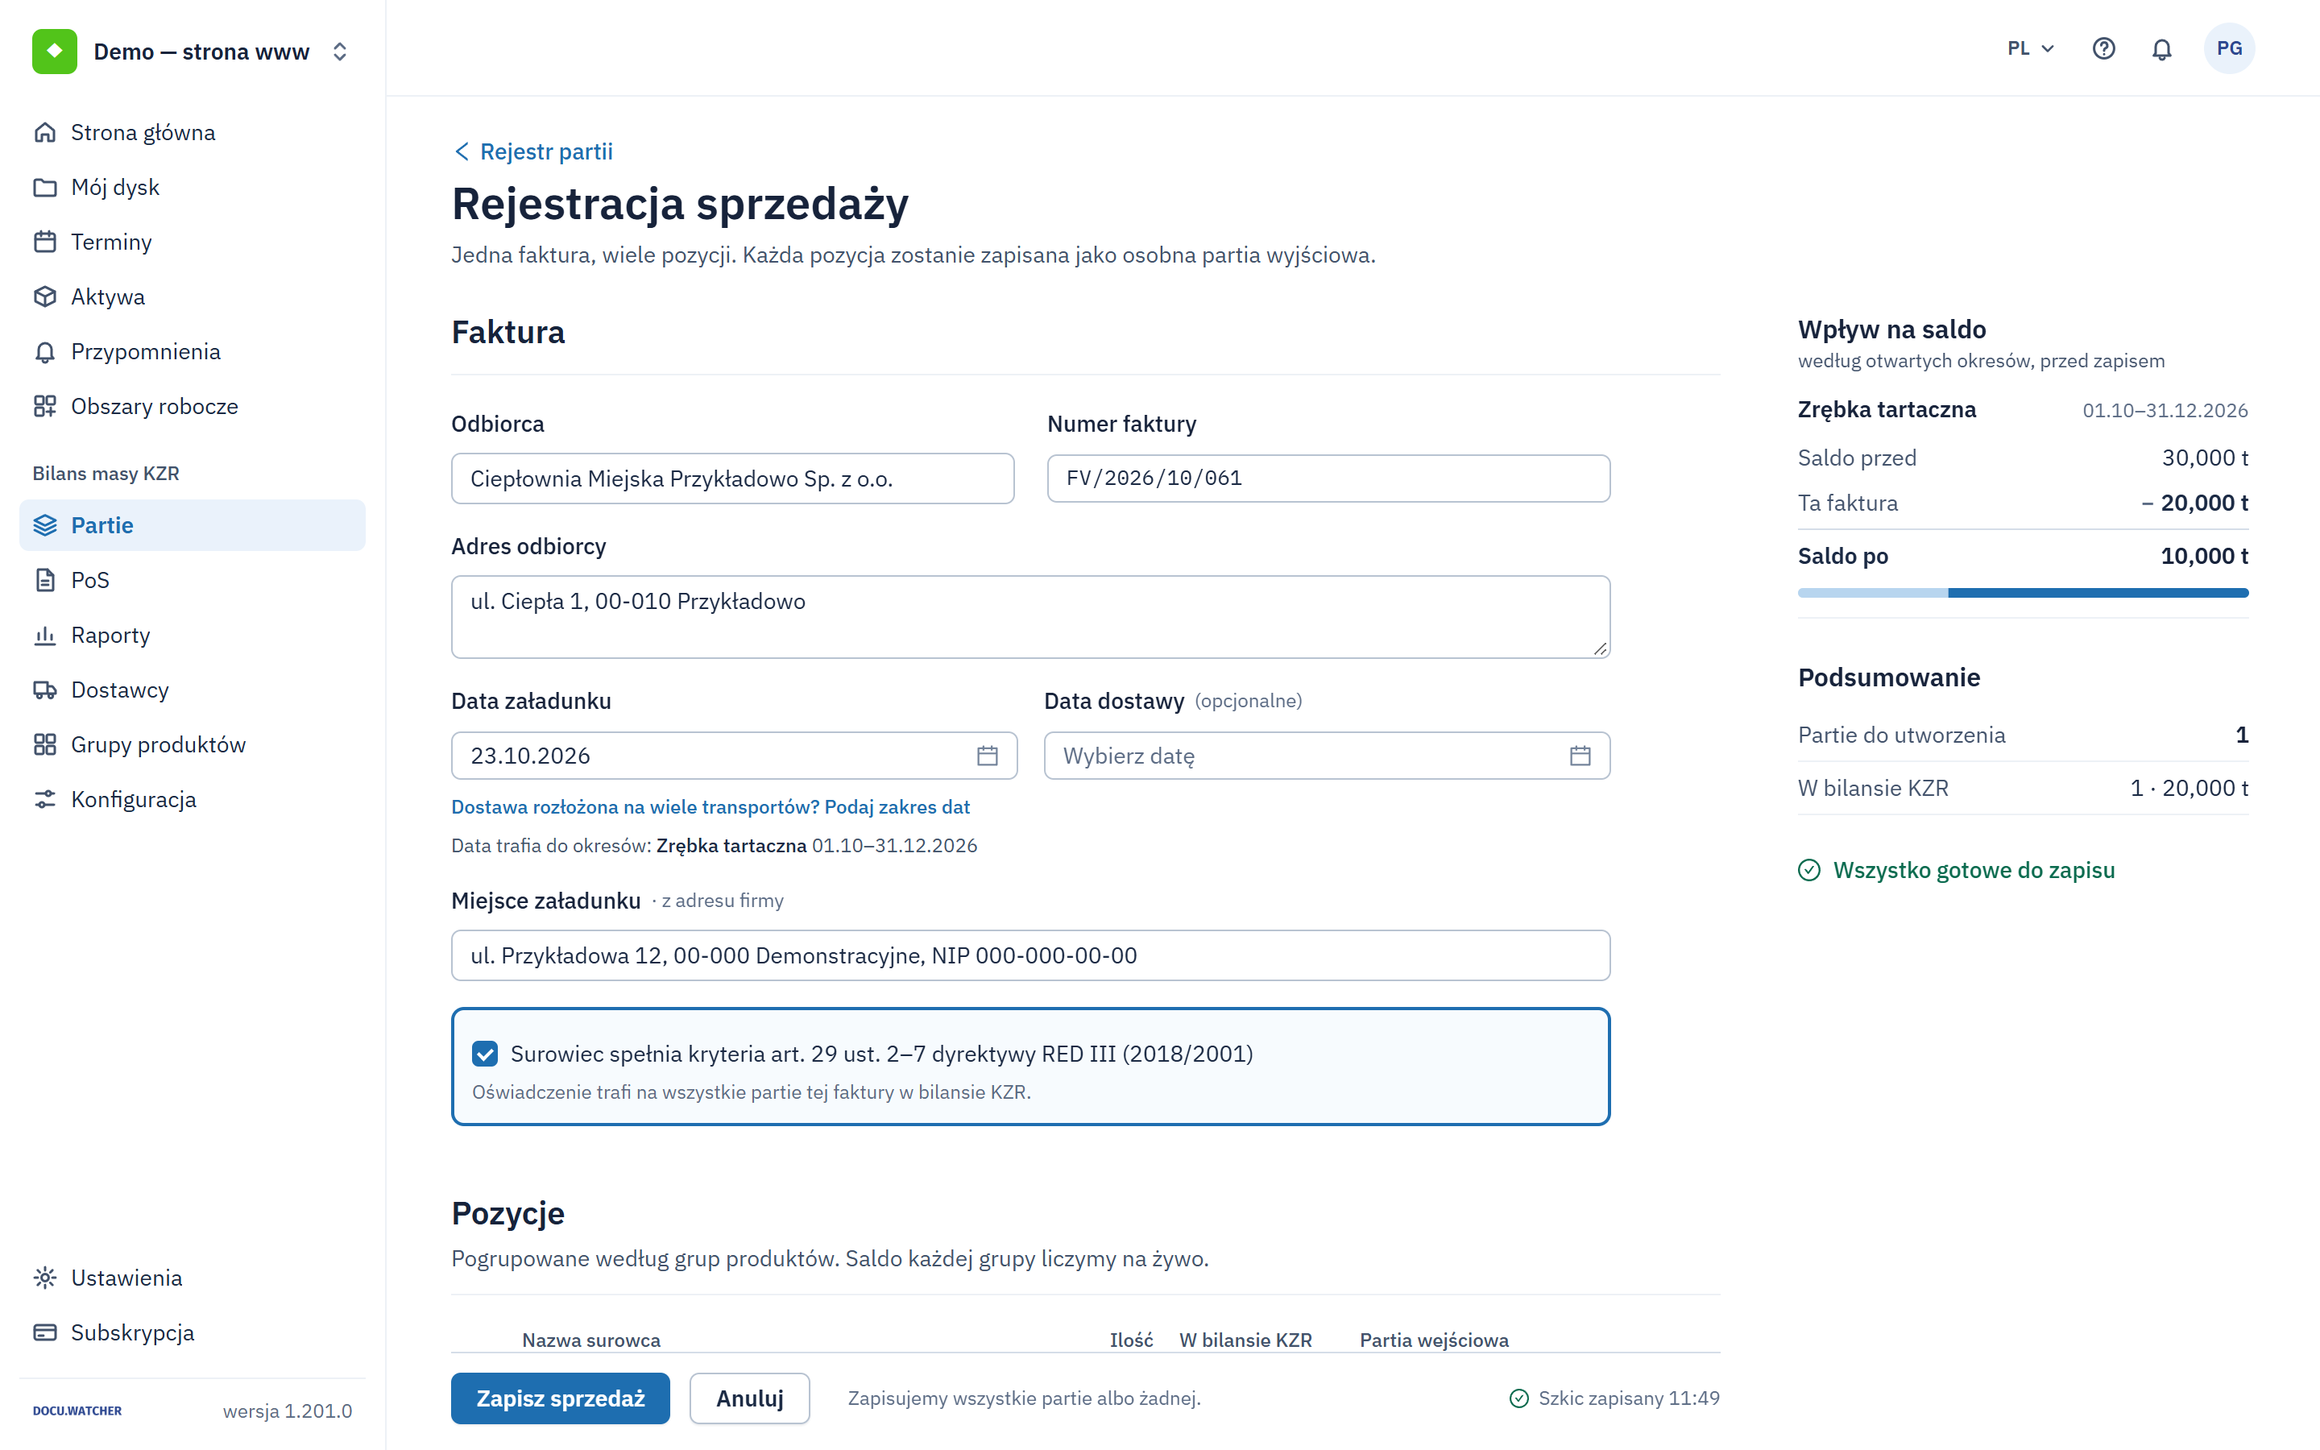Viewport: 2320px width, 1450px height.
Task: Expand the Demo — strona www workspace switcher
Action: pos(339,51)
